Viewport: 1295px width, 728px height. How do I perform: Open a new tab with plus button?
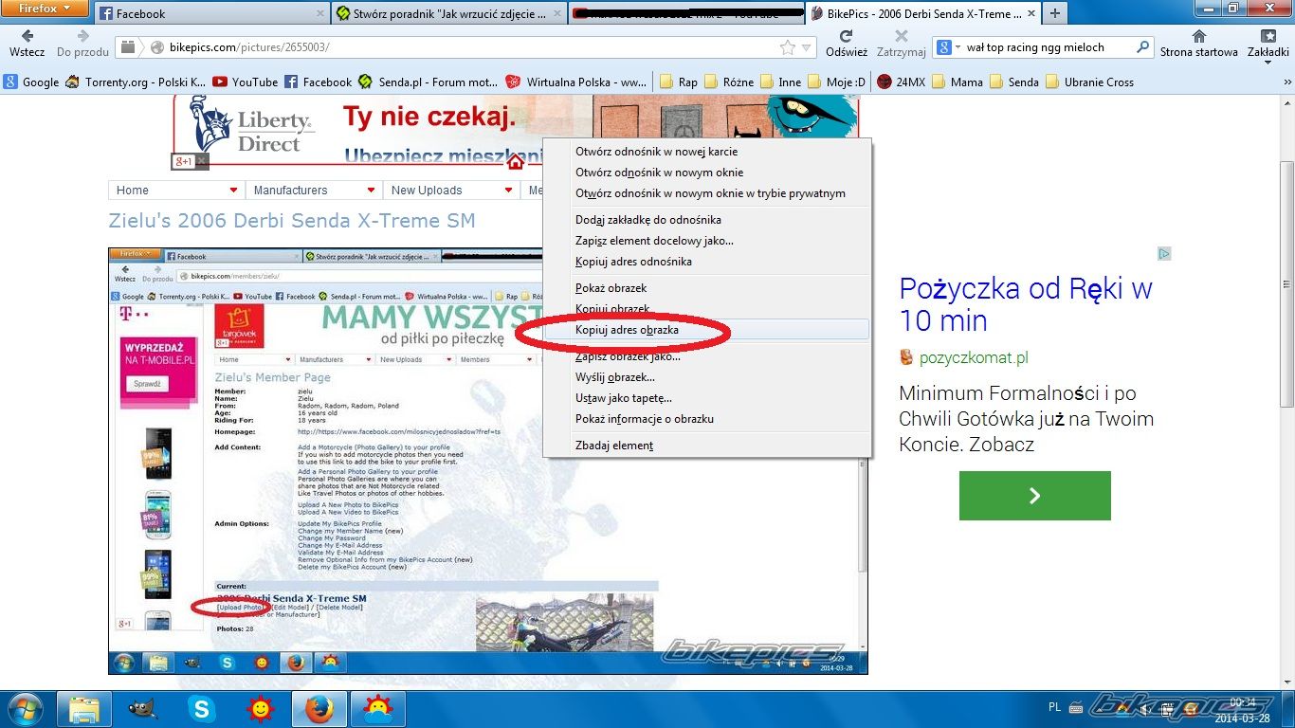tap(1054, 14)
